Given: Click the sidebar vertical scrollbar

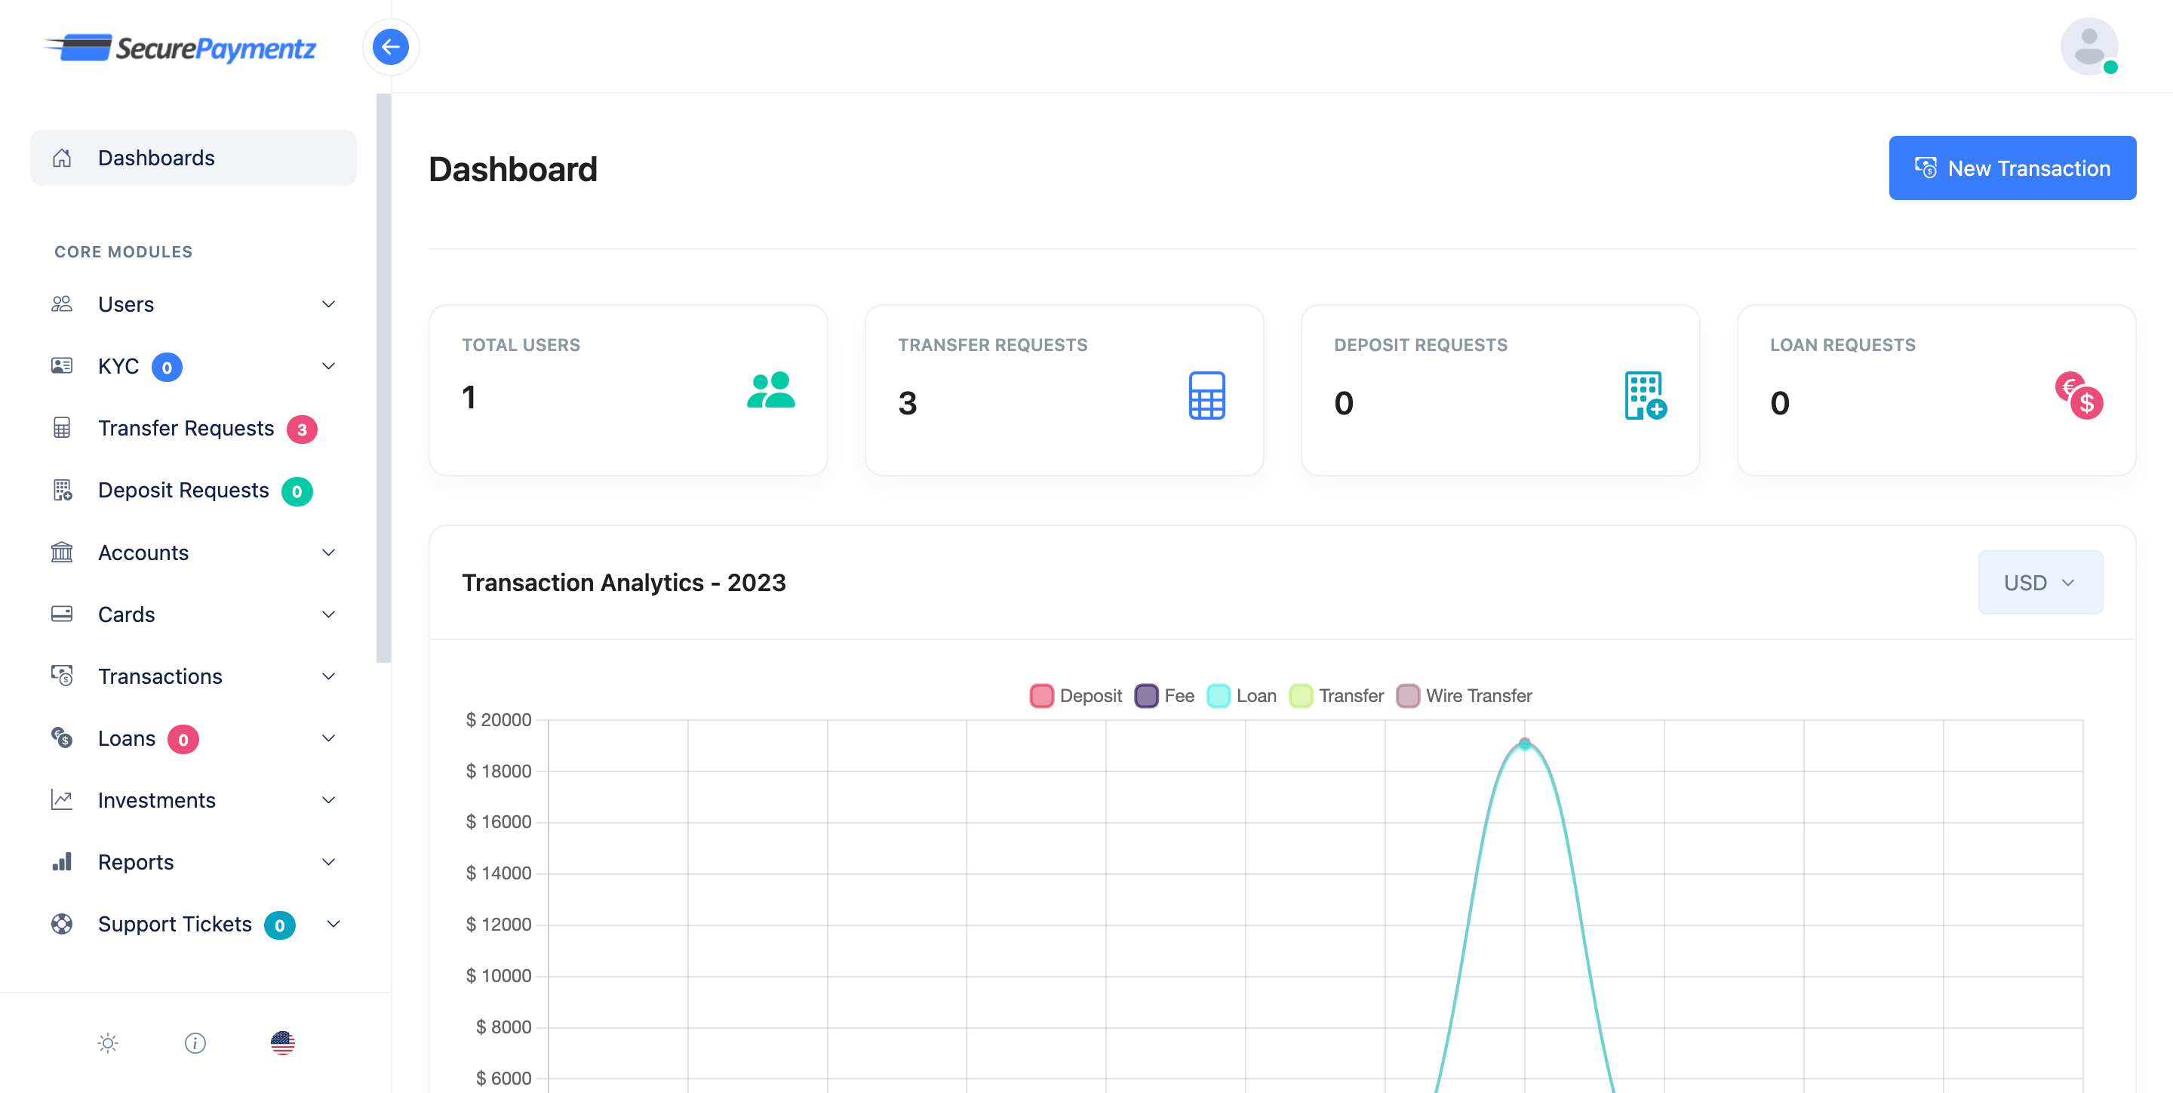Looking at the screenshot, I should (384, 378).
